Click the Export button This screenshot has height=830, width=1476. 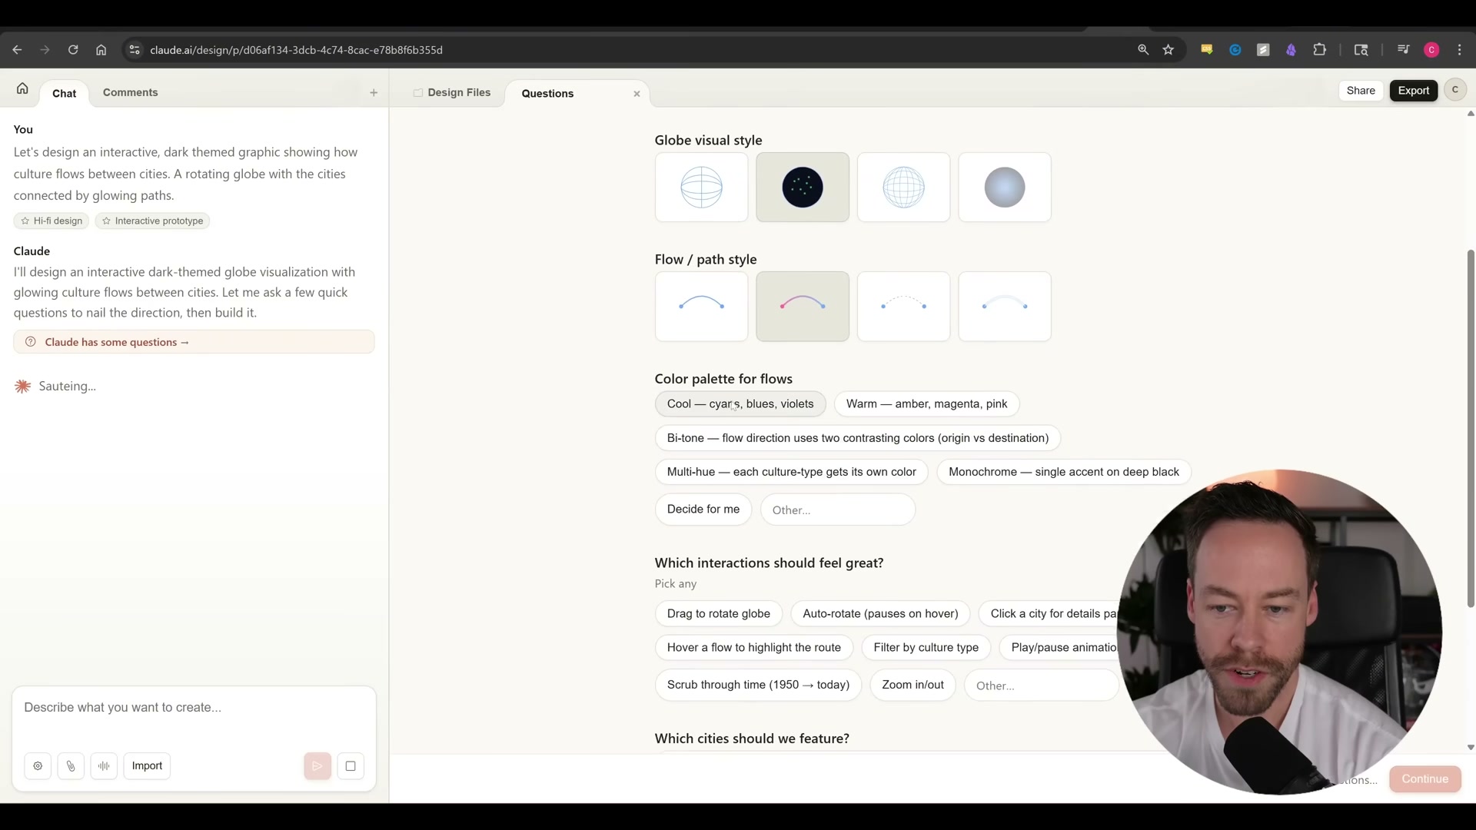click(1414, 90)
